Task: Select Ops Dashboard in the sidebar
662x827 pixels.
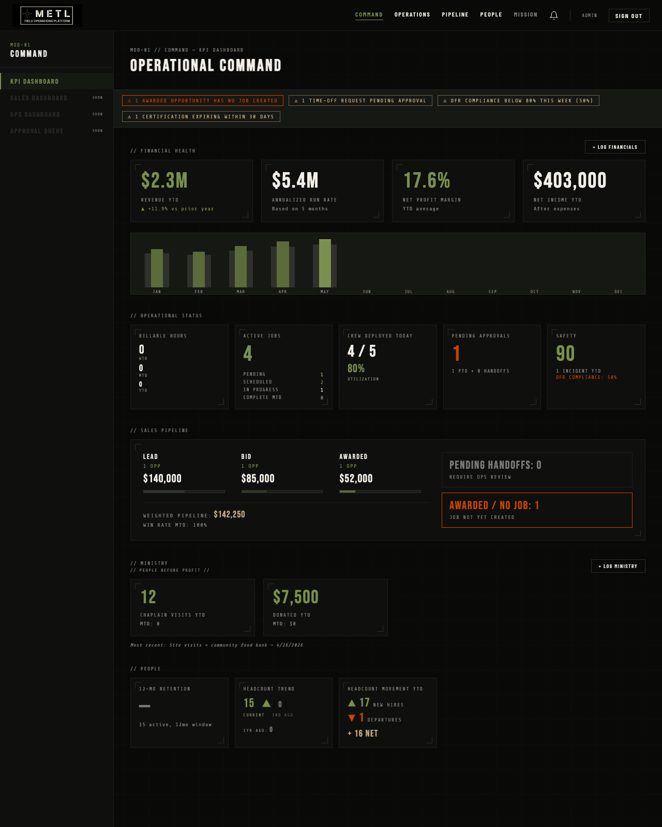Action: pyautogui.click(x=57, y=114)
